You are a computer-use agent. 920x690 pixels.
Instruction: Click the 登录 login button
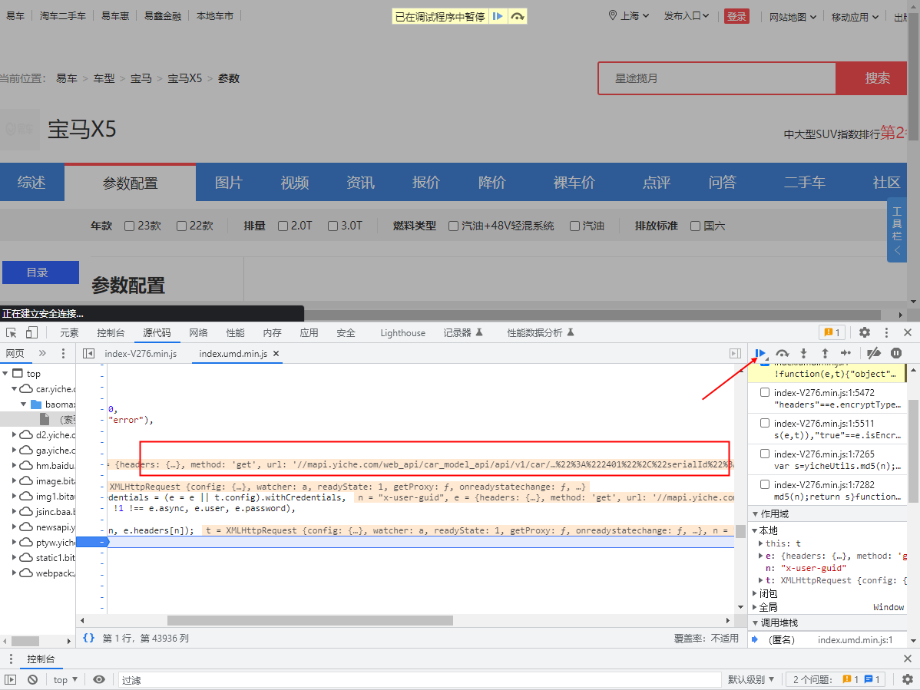(x=736, y=16)
